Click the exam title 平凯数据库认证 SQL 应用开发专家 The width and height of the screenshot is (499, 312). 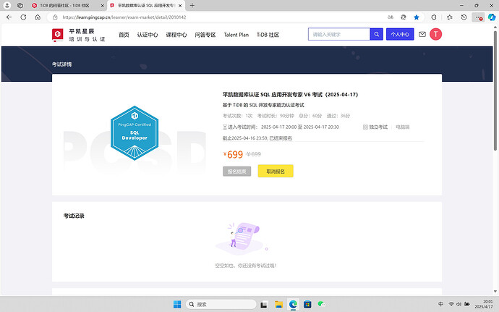[290, 95]
